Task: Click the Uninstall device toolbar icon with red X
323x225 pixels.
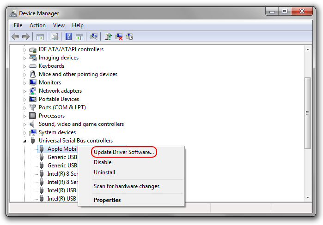Action: click(119, 37)
